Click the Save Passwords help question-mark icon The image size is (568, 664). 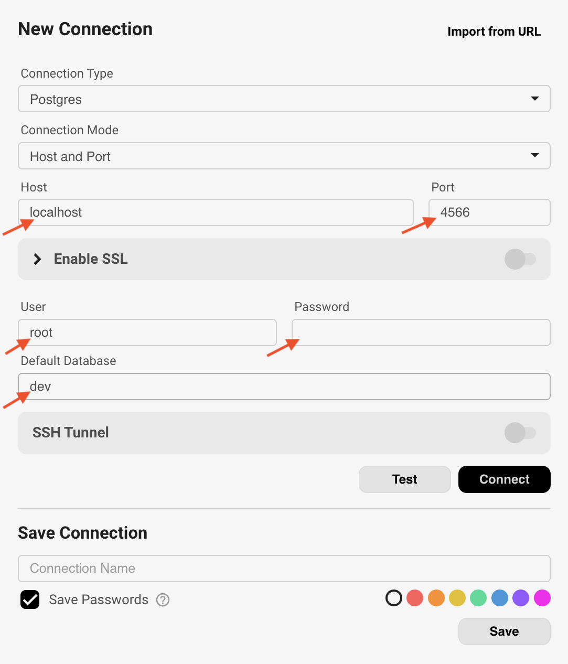click(163, 599)
